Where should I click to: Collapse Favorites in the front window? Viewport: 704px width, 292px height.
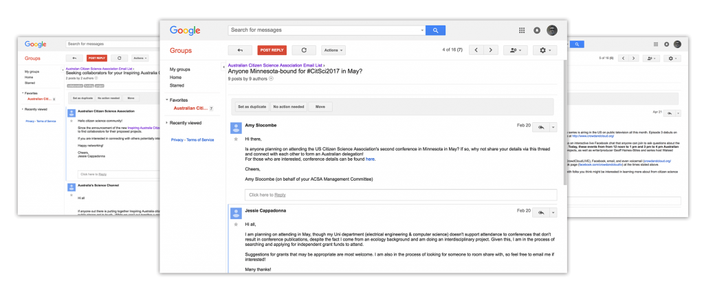coord(167,100)
